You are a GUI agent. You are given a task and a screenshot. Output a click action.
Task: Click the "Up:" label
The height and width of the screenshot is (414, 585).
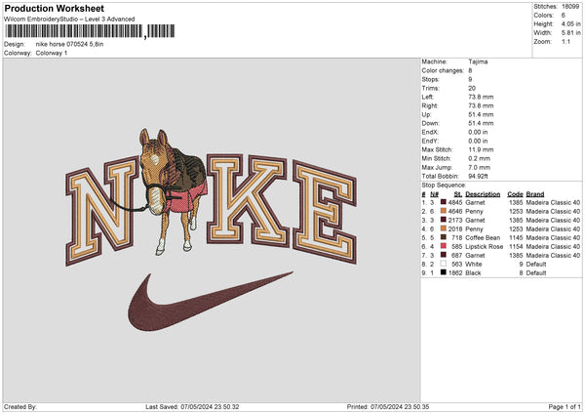click(426, 114)
